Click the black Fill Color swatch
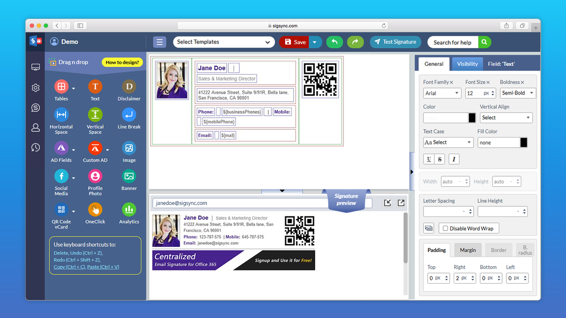This screenshot has width=566, height=318. 524,143
